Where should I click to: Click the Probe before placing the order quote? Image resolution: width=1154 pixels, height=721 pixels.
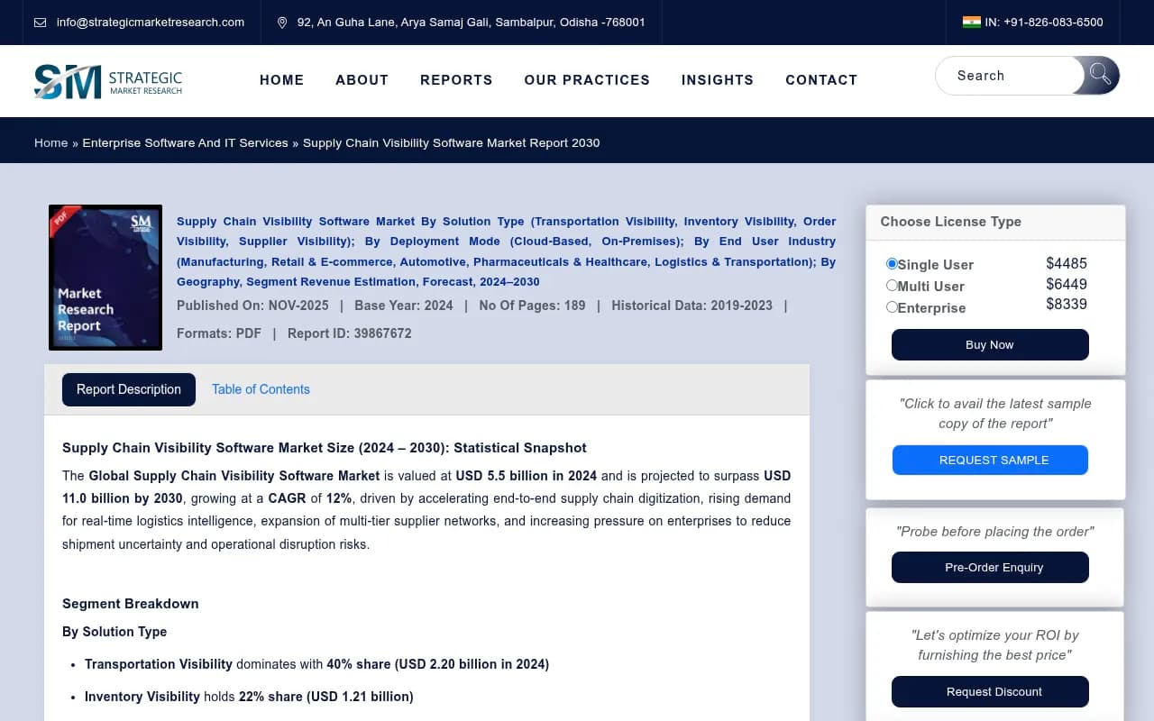[994, 532]
